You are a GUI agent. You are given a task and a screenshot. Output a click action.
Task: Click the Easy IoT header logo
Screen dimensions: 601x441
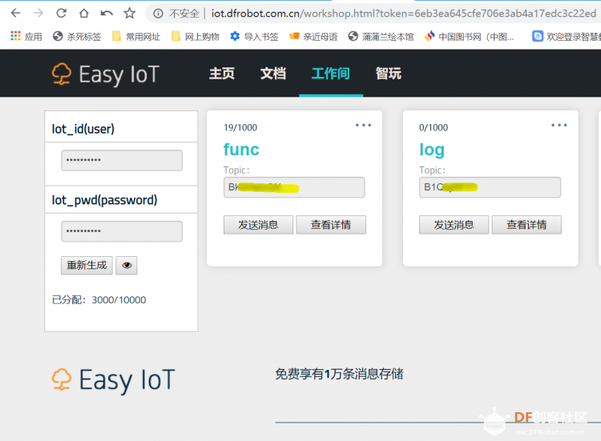pyautogui.click(x=106, y=74)
